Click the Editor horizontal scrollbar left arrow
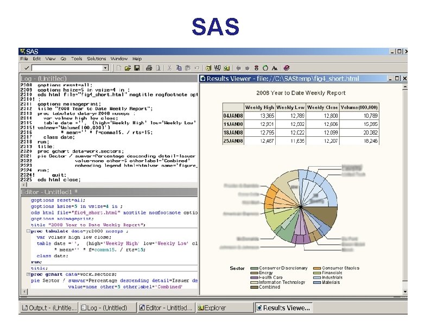Image resolution: width=431 pixels, height=323 pixels. click(x=24, y=292)
